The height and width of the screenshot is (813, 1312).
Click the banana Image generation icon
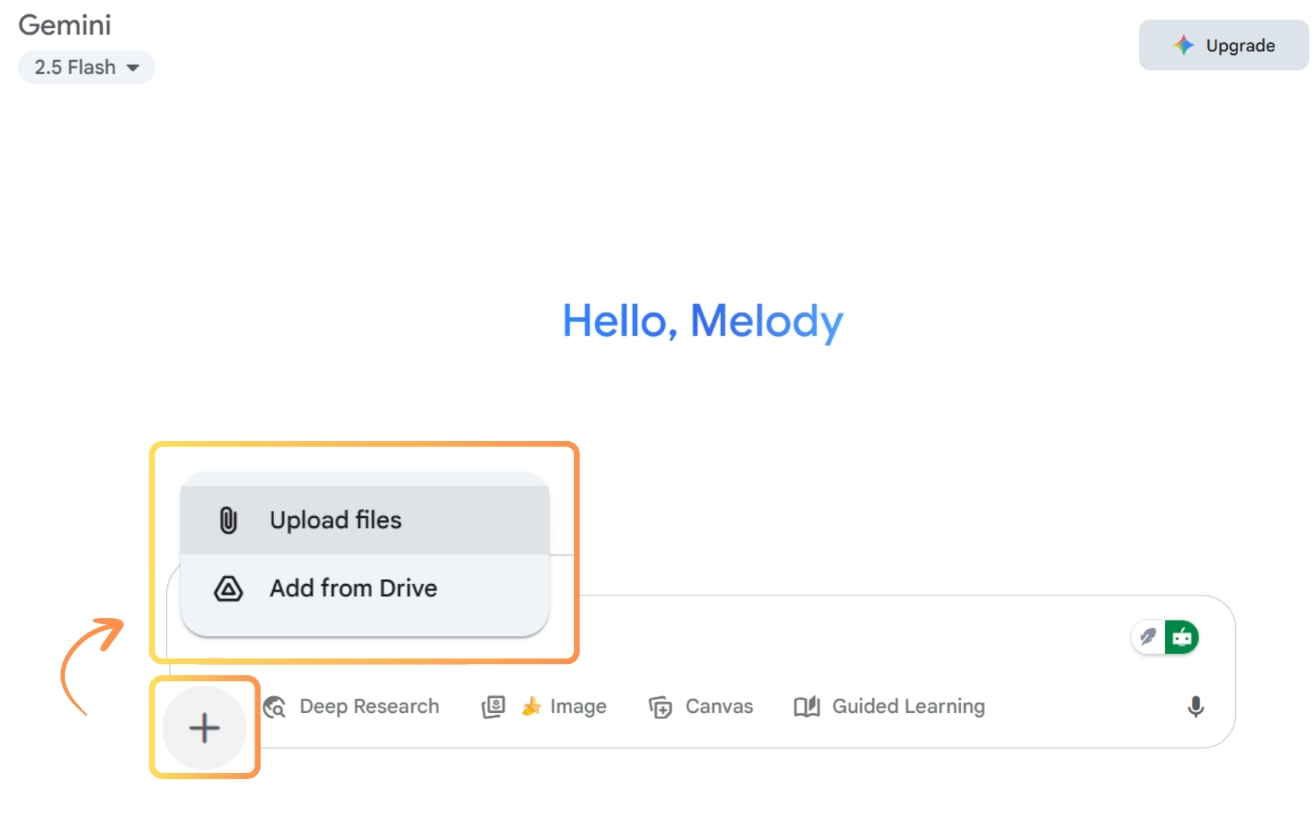point(532,706)
